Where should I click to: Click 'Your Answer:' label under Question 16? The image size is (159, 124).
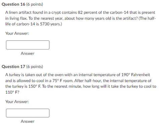[x=17, y=33]
